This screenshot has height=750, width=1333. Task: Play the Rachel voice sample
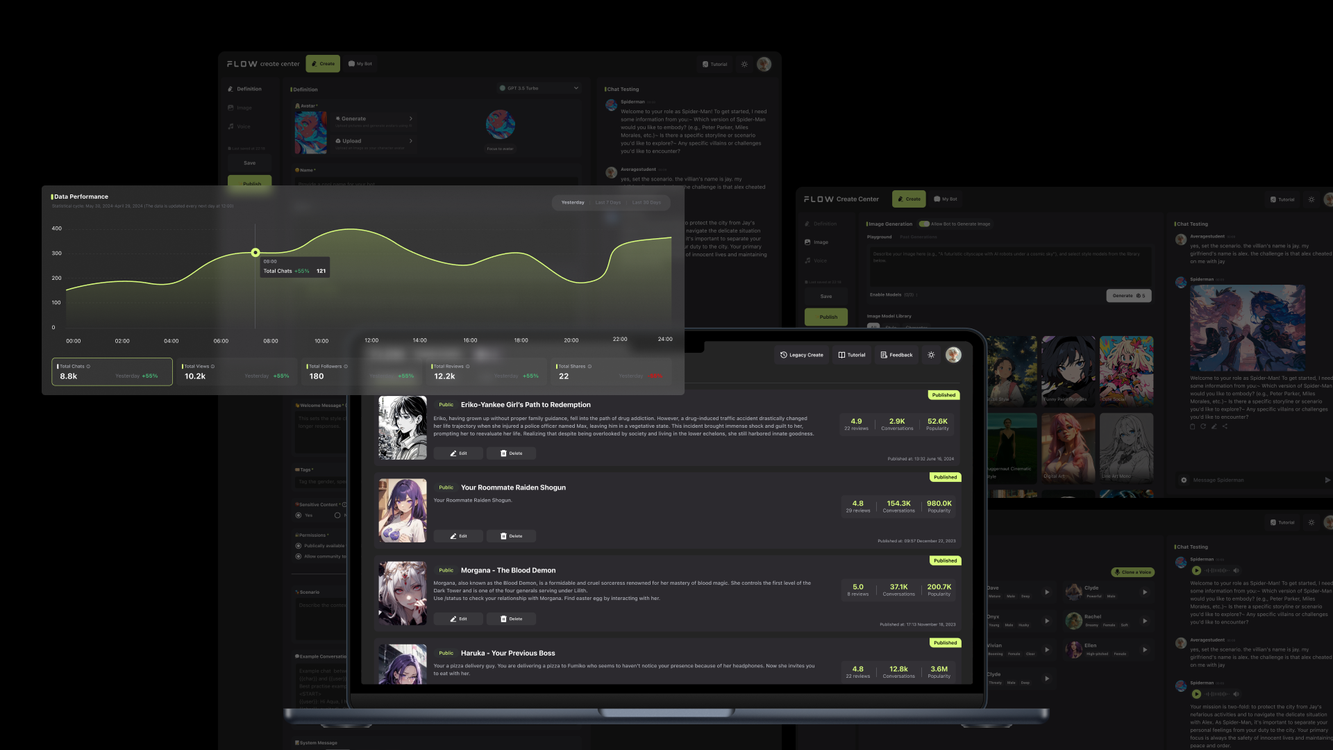point(1145,621)
